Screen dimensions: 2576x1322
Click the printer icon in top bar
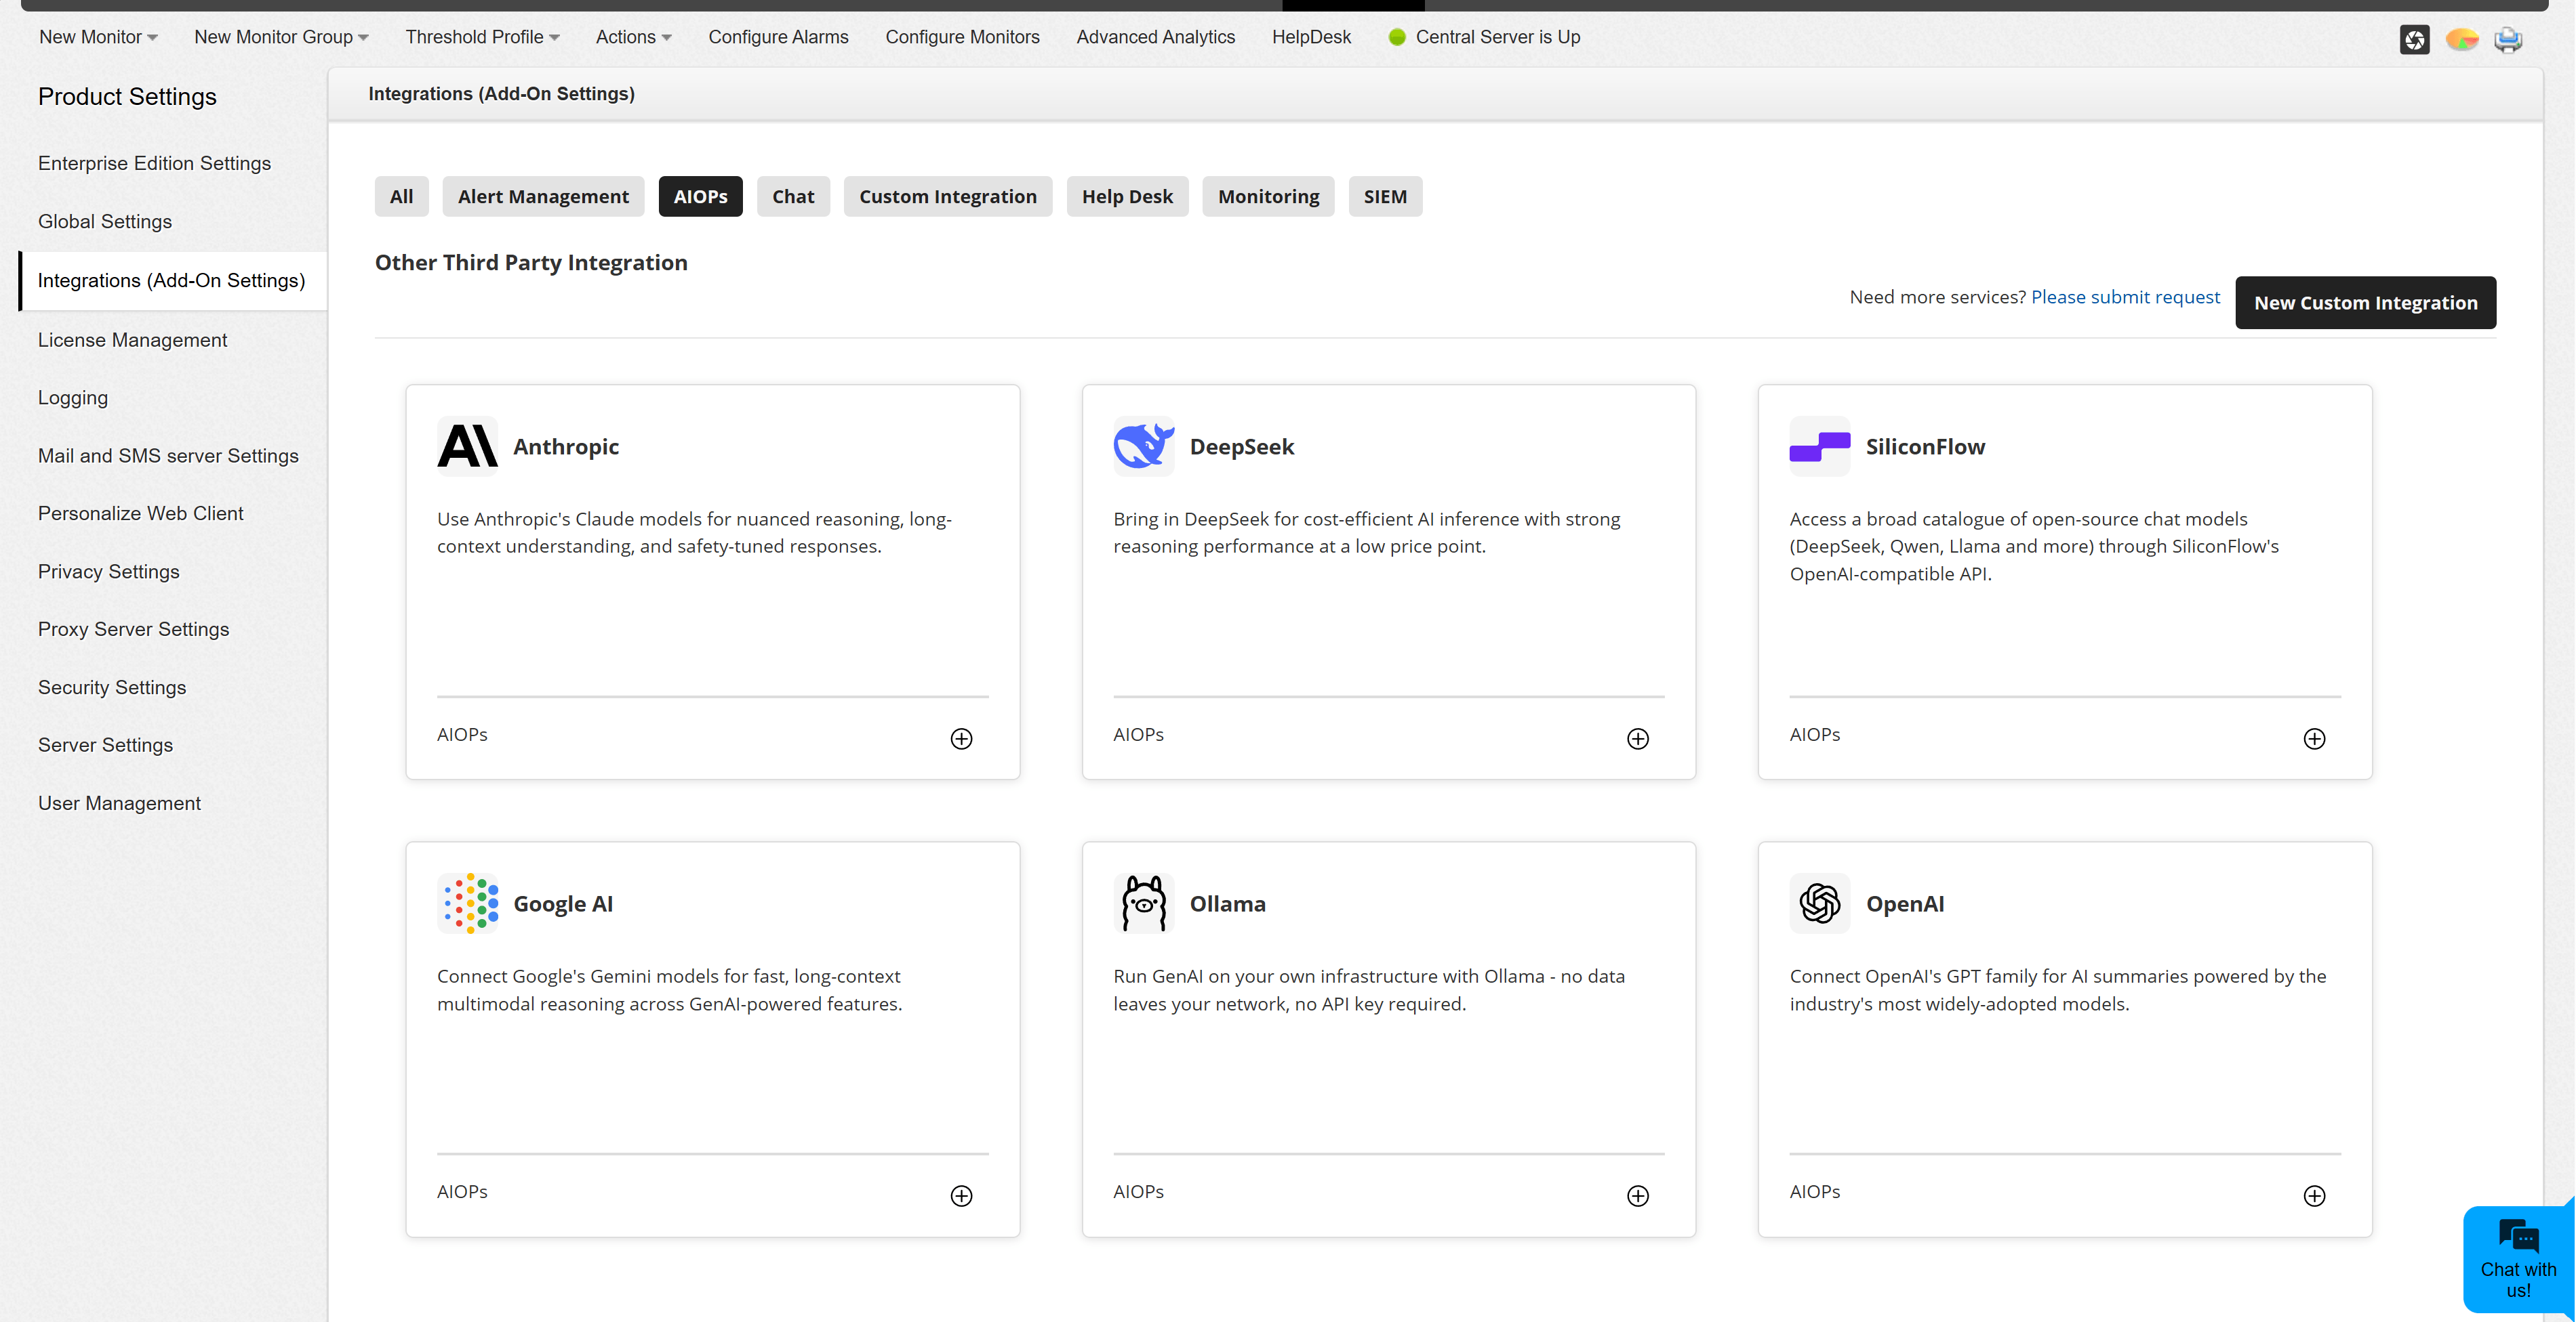click(2508, 39)
